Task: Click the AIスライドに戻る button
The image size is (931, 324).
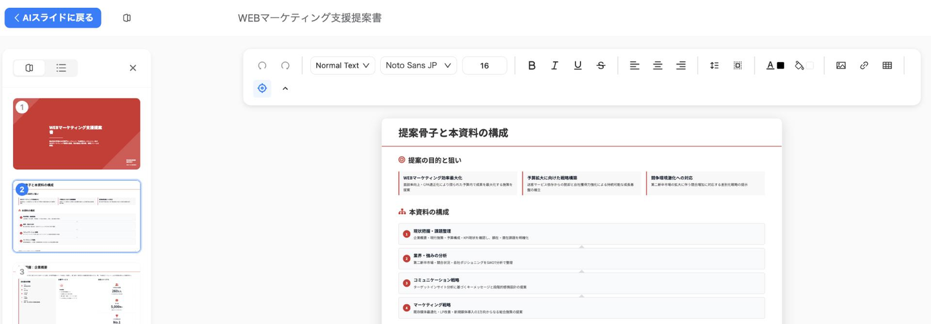Action: click(53, 18)
